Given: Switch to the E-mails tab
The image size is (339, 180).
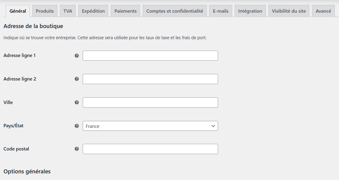Looking at the screenshot, I should (x=220, y=11).
